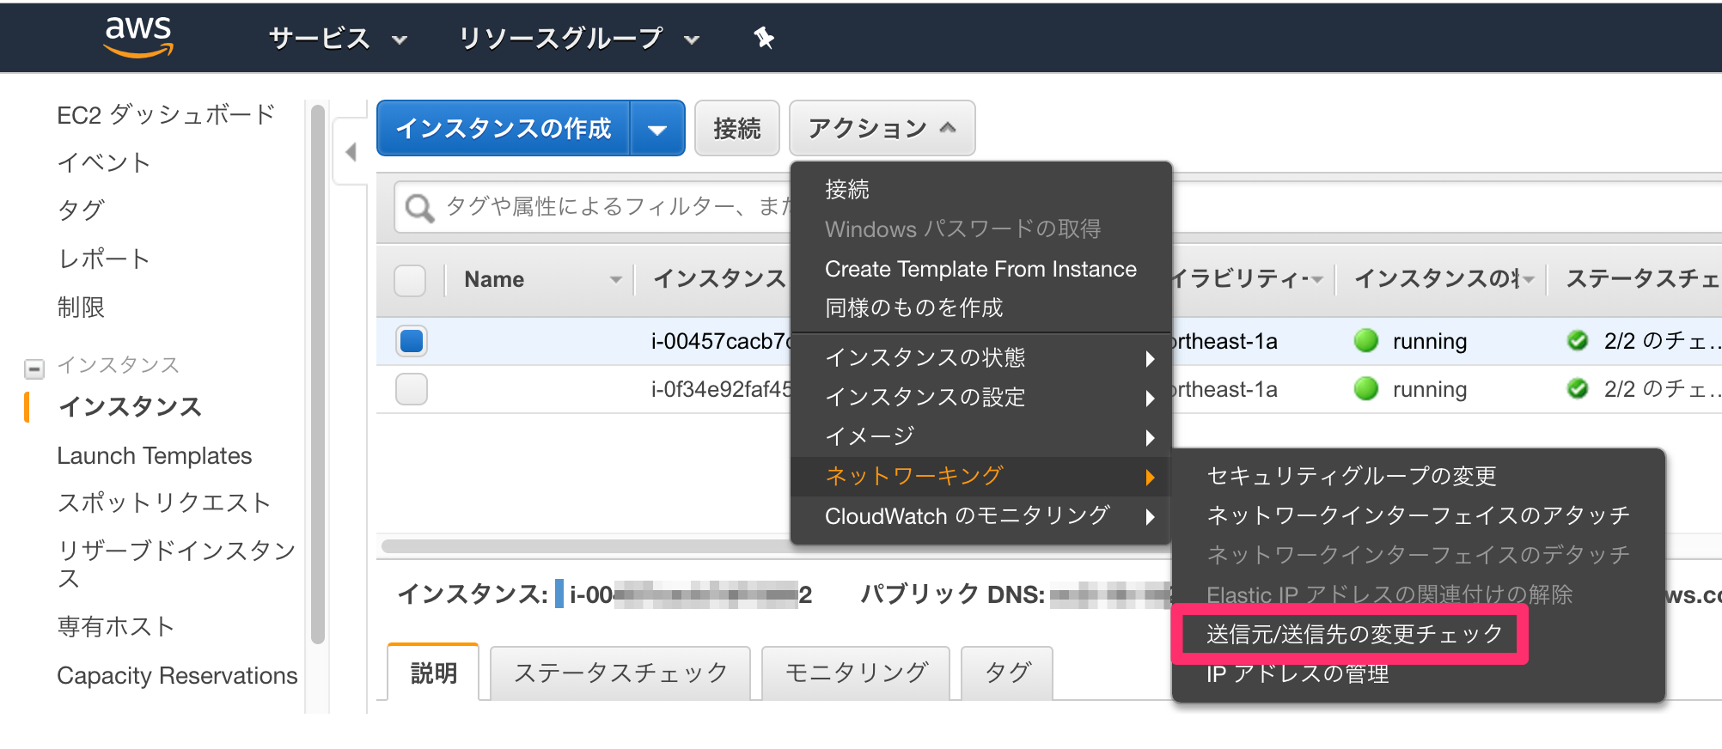Screen dimensions: 1722x749
Task: Open EC2 ダッシュボード in sidebar
Action: [x=166, y=115]
